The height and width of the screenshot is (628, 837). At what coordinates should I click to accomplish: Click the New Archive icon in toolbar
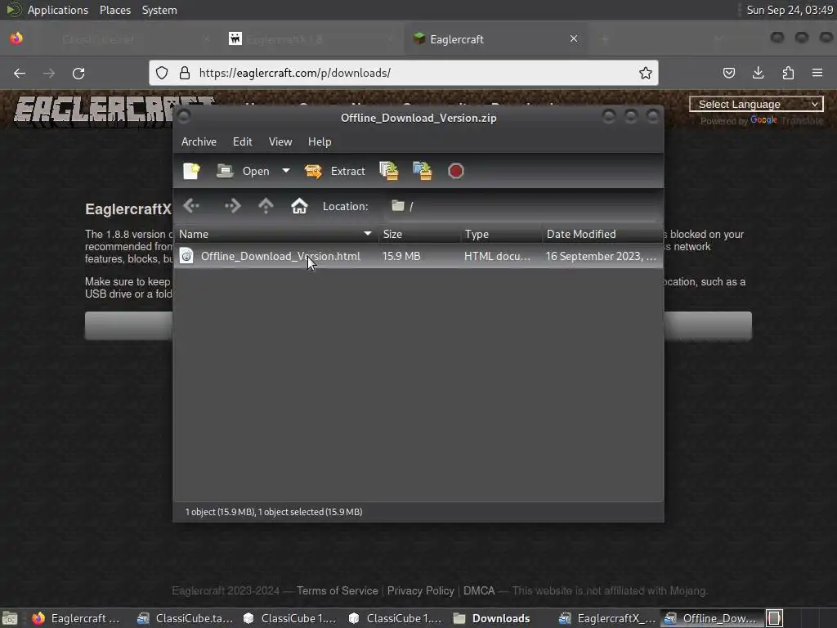coord(191,171)
